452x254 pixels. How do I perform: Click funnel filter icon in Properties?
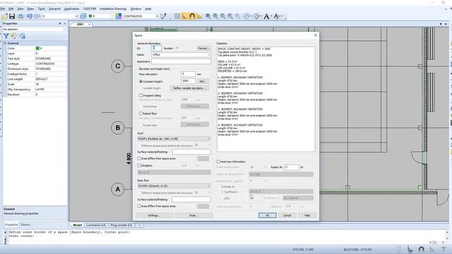(6, 36)
